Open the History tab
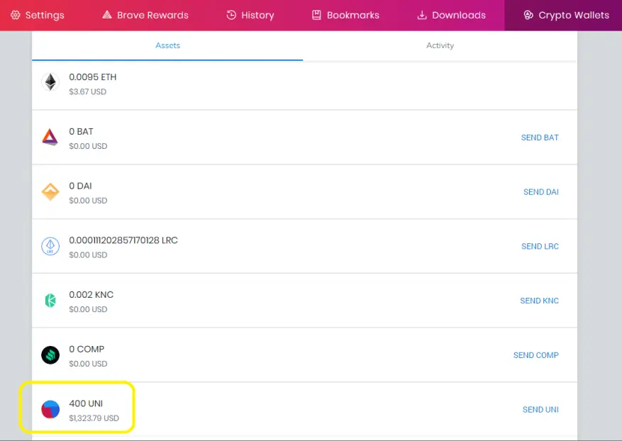The image size is (622, 441). 250,15
